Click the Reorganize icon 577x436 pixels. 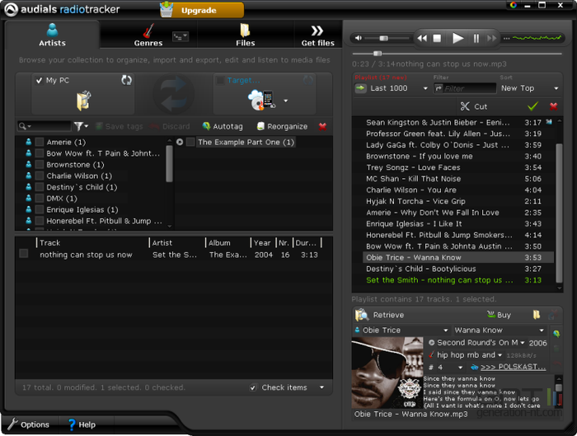pyautogui.click(x=260, y=126)
